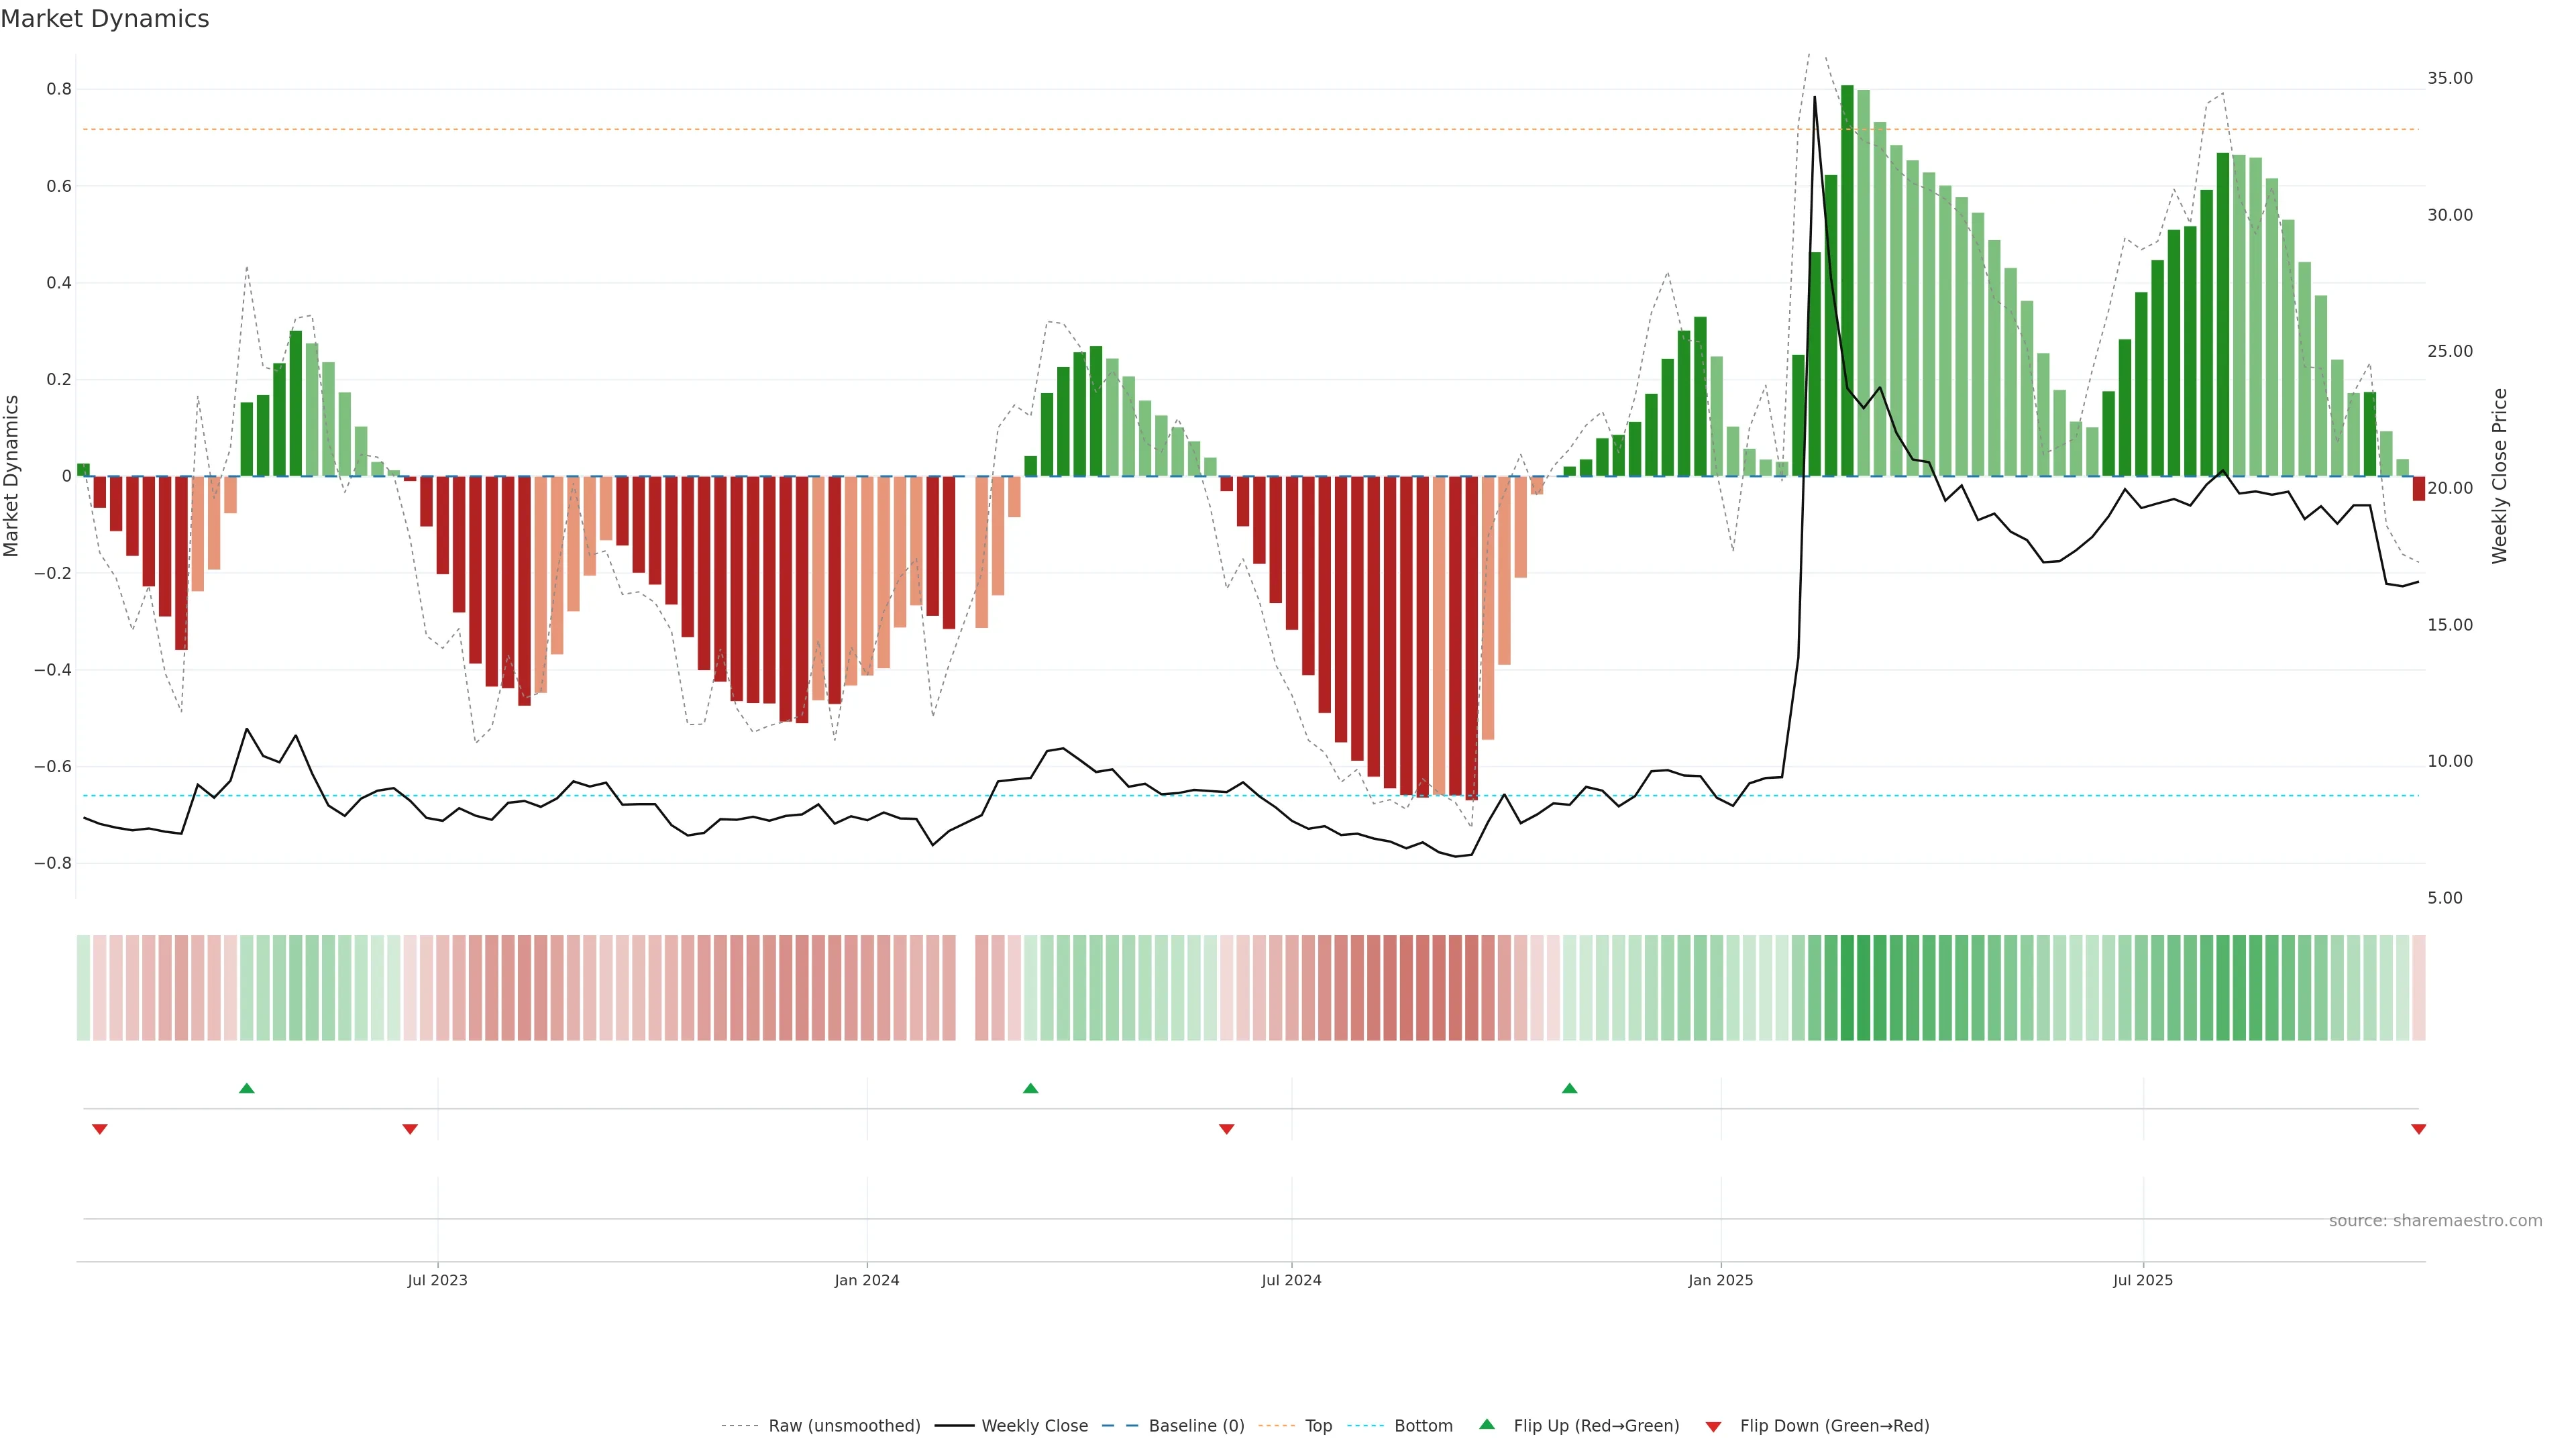Click the red flip-down marker before Jul 2023
Image resolution: width=2576 pixels, height=1449 pixels.
point(410,1129)
